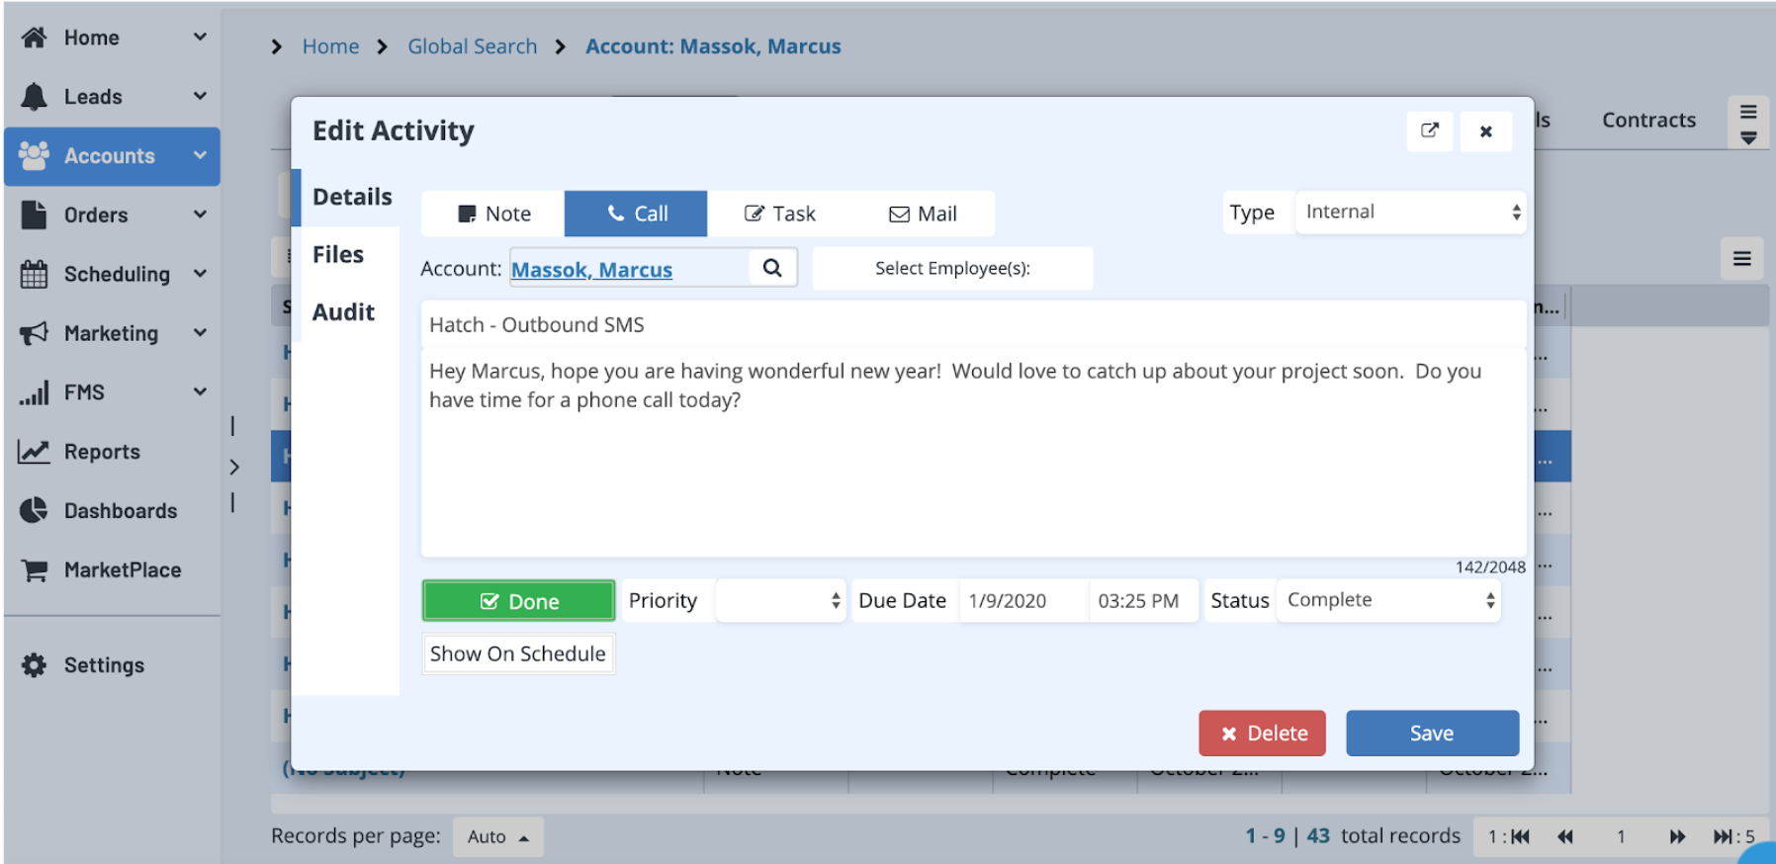
Task: Open Settings gear in sidebar
Action: point(34,665)
